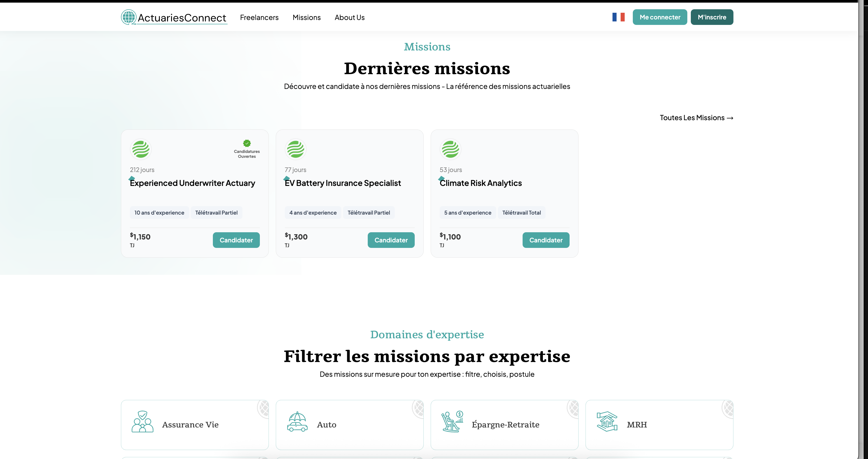Click the M'inscrire sign-up button
Screen dimensions: 868x459
coord(712,17)
